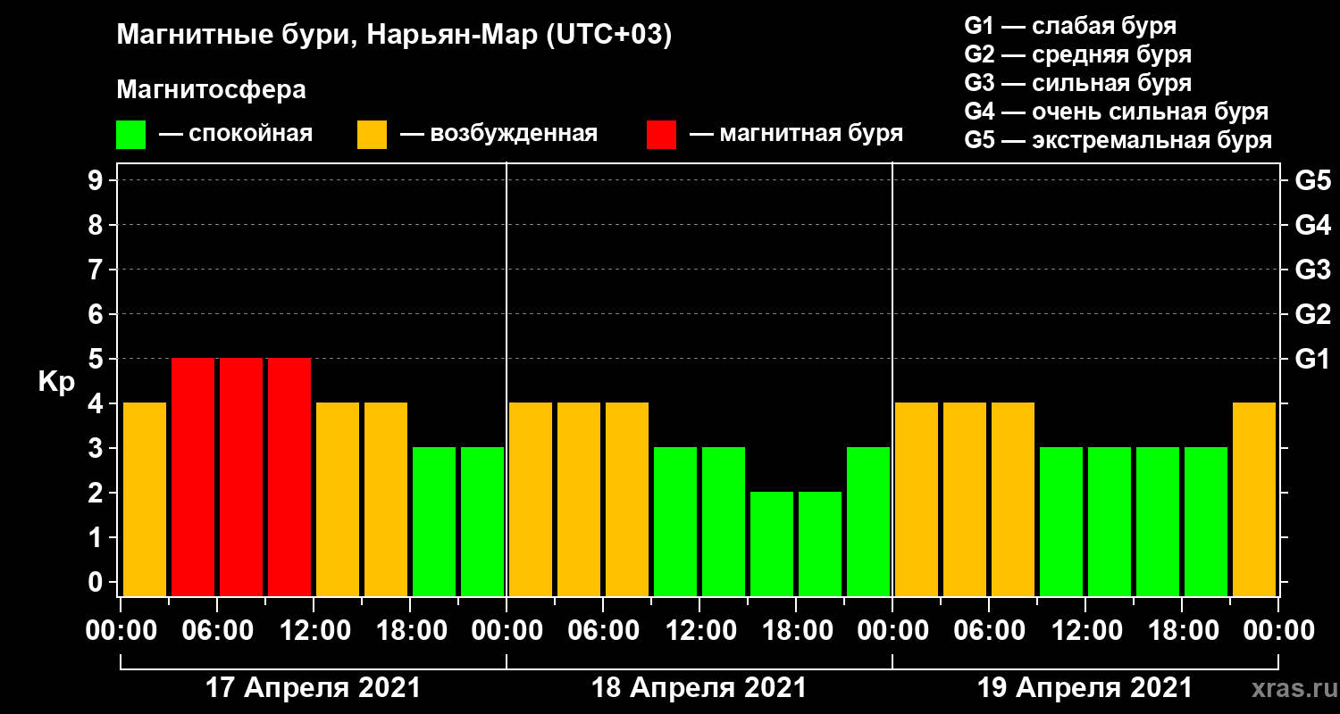Click the red 'магнитная буря' legend swatch
This screenshot has width=1340, height=714.
[x=661, y=135]
